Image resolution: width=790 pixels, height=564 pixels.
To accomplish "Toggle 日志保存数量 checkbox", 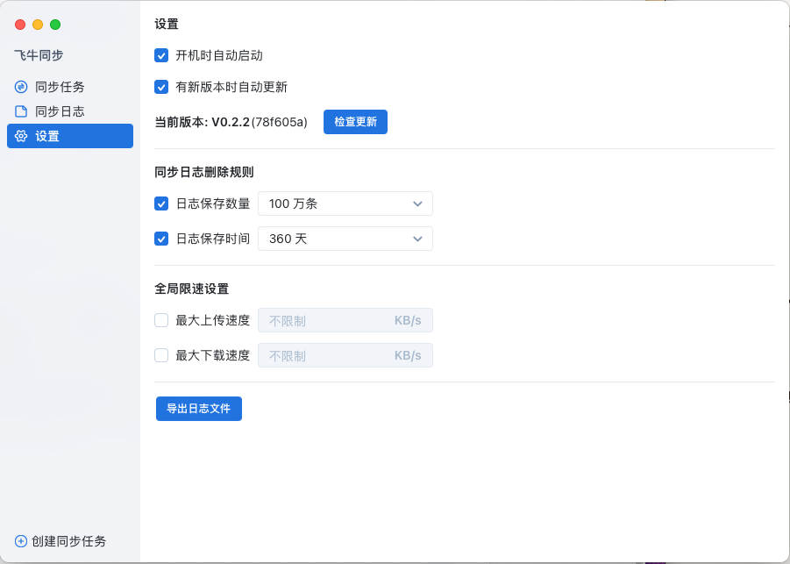I will point(161,203).
